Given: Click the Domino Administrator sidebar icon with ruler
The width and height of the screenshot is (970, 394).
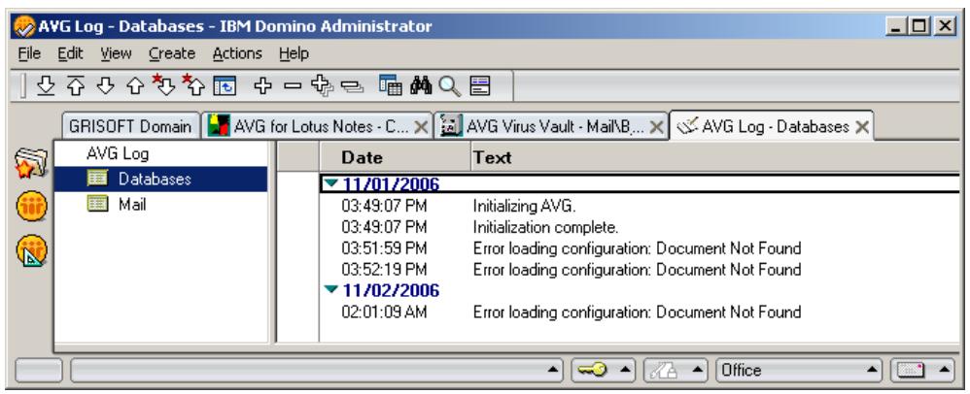Looking at the screenshot, I should click(31, 250).
